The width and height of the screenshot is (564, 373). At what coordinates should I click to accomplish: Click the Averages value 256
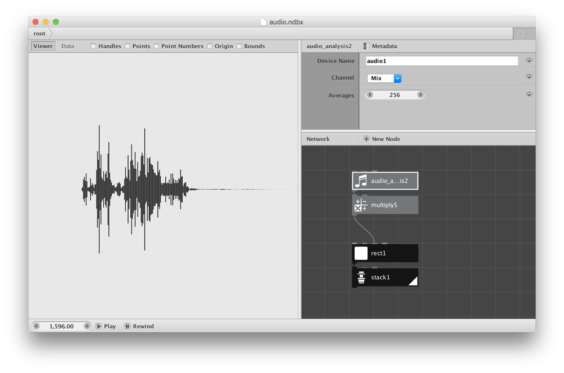395,95
